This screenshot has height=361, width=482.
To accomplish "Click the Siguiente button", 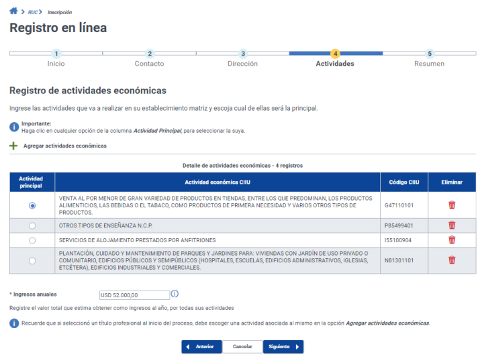I will coord(283,346).
